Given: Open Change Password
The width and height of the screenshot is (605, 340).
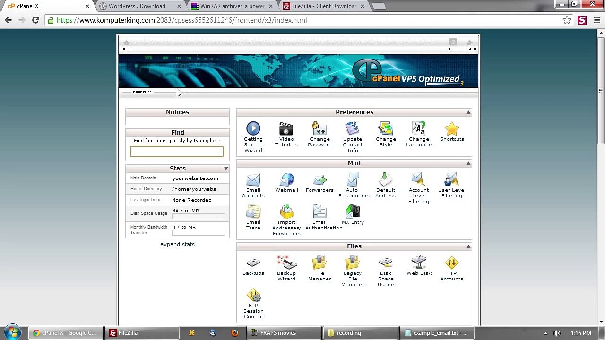Looking at the screenshot, I should pos(320,135).
